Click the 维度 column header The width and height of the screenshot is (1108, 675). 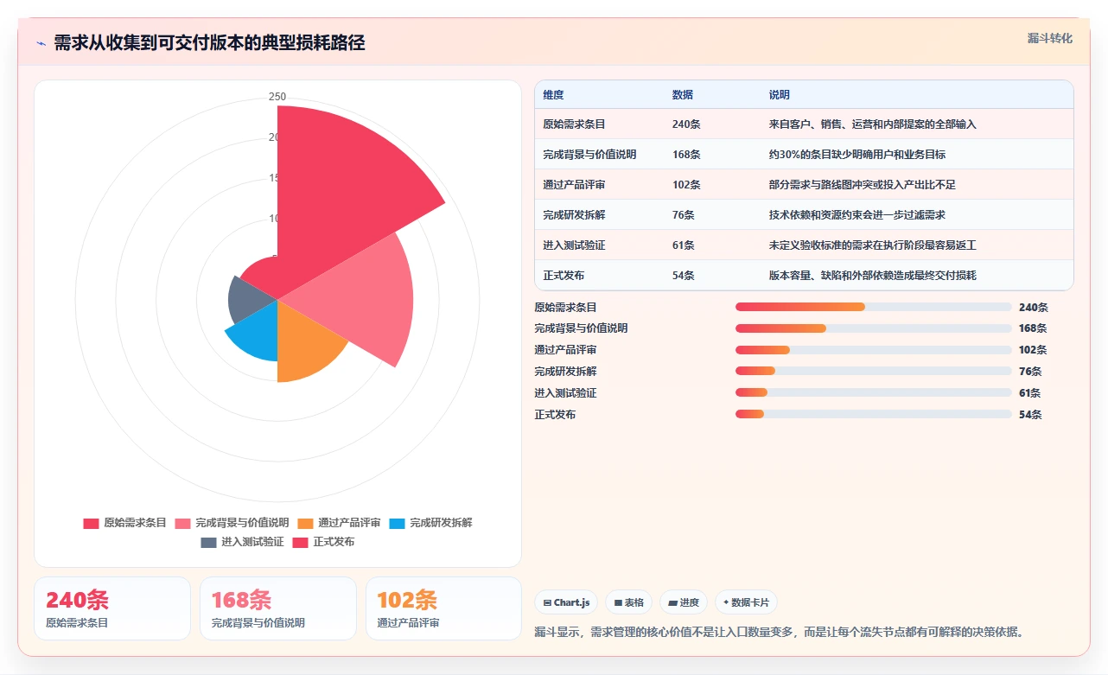tap(553, 95)
